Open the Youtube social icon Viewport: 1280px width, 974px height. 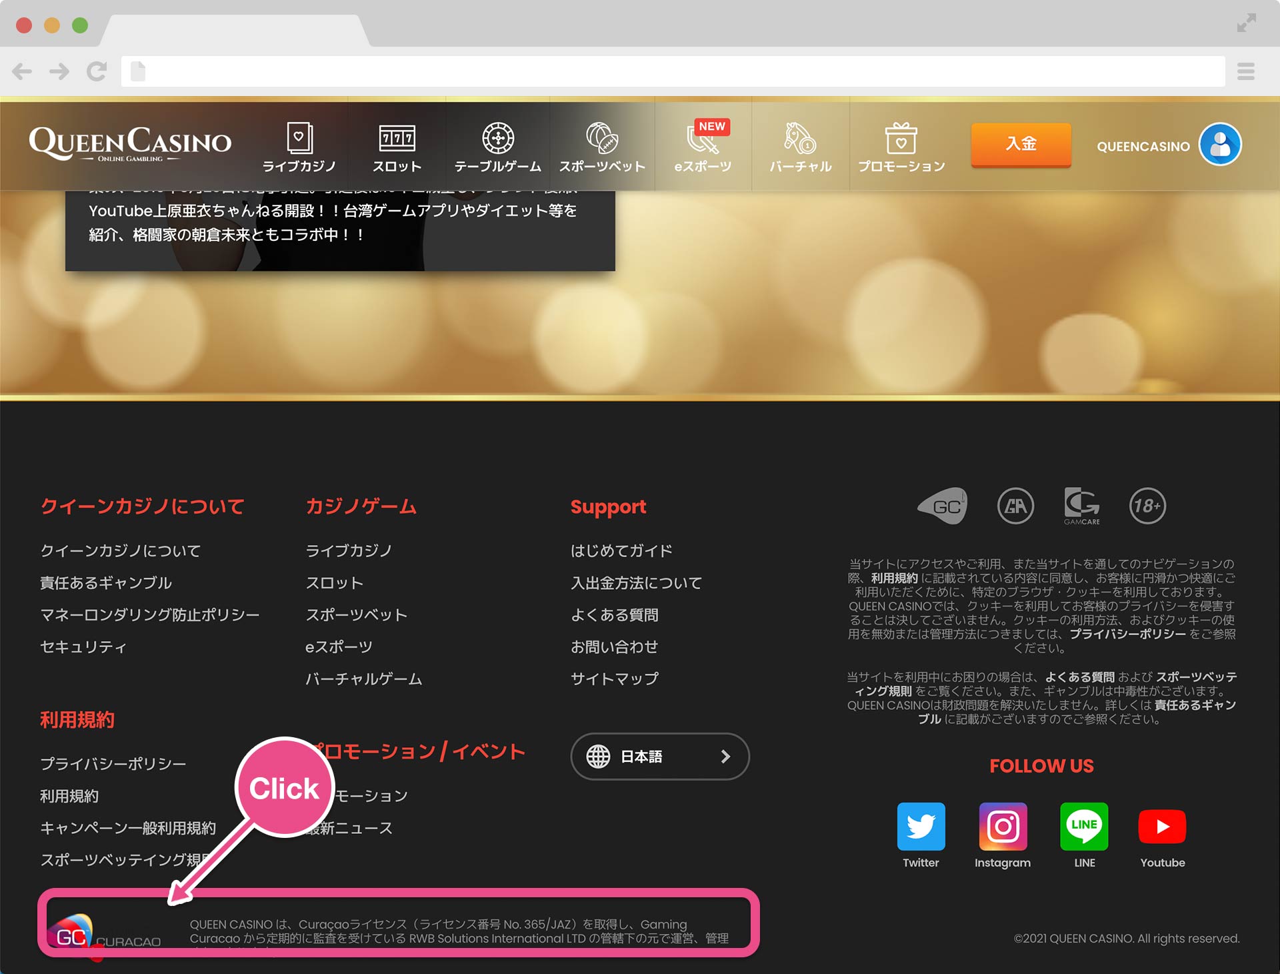(1162, 827)
